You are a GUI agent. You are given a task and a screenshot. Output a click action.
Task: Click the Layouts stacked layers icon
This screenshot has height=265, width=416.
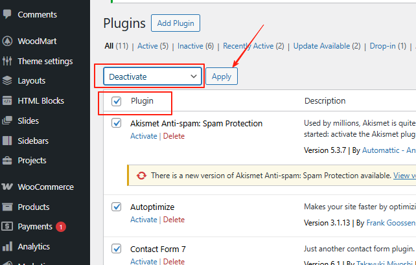point(7,81)
